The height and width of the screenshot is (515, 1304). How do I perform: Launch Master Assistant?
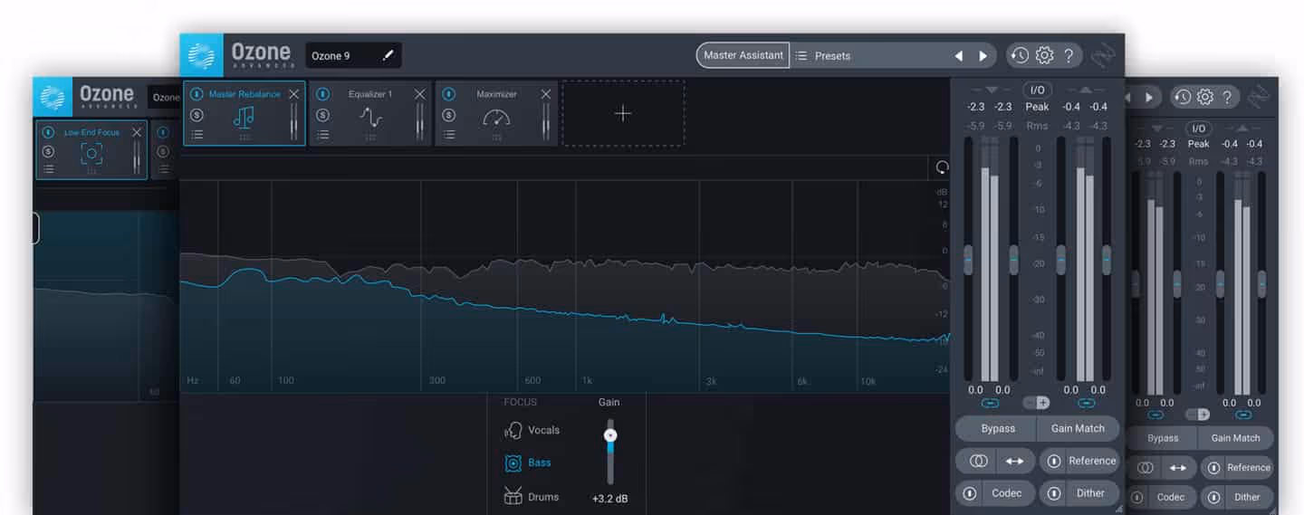(x=743, y=55)
